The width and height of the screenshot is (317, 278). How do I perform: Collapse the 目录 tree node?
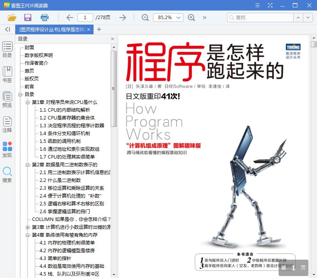(20, 94)
